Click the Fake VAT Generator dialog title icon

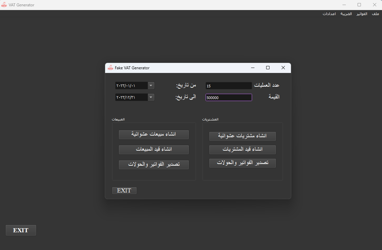pyautogui.click(x=110, y=68)
